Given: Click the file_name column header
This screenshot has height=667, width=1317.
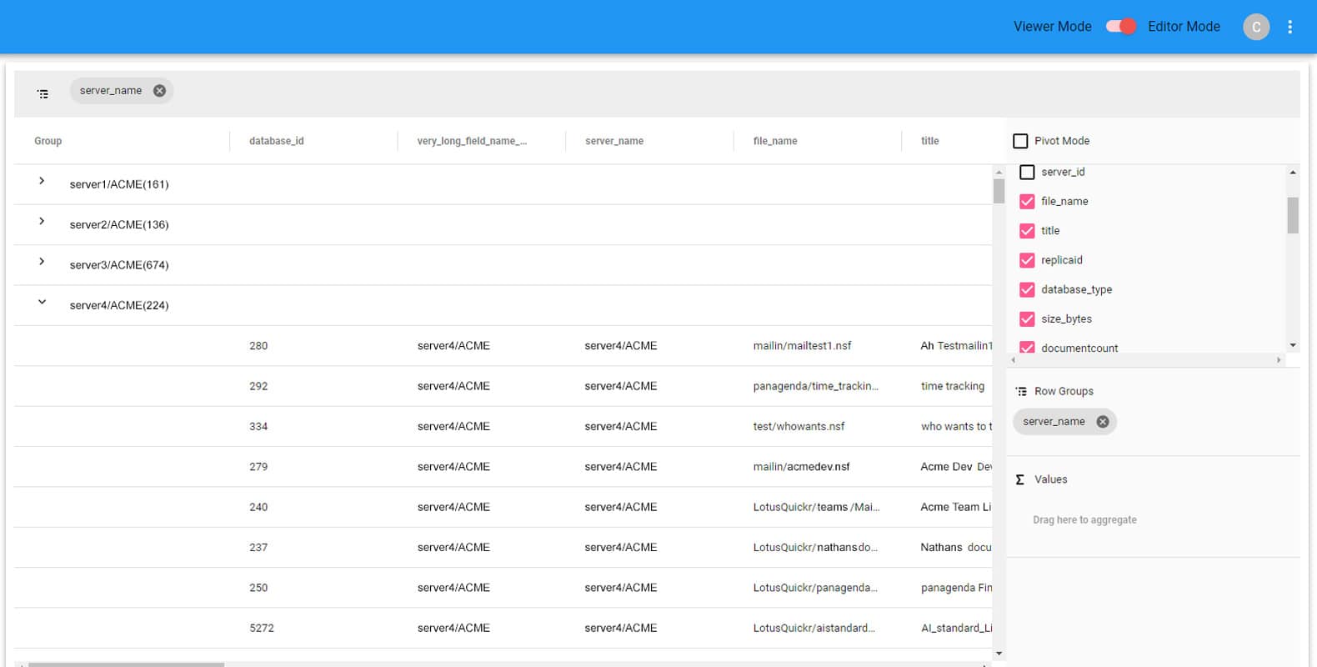Looking at the screenshot, I should (x=775, y=141).
